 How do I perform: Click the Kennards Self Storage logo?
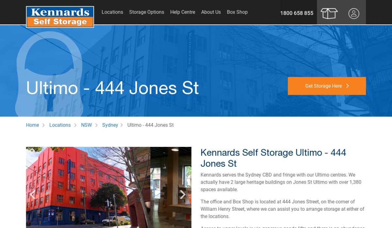(x=60, y=17)
